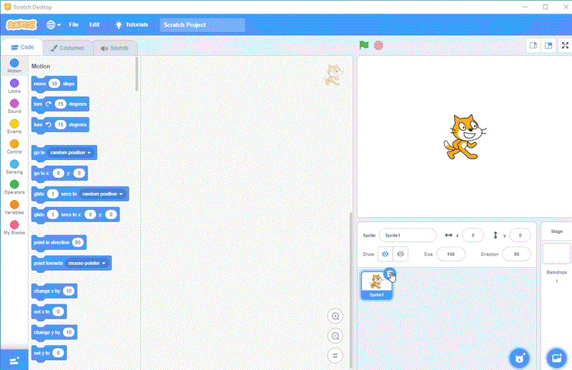Screen dimensions: 572x370
Task: Select the Sensing block category
Action: click(x=14, y=167)
